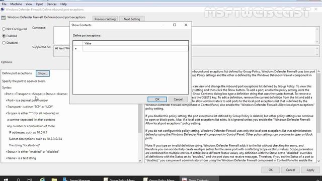The height and width of the screenshot is (181, 322).
Task: Click the Comment box scroll up arrow
Action: [x=317, y=29]
